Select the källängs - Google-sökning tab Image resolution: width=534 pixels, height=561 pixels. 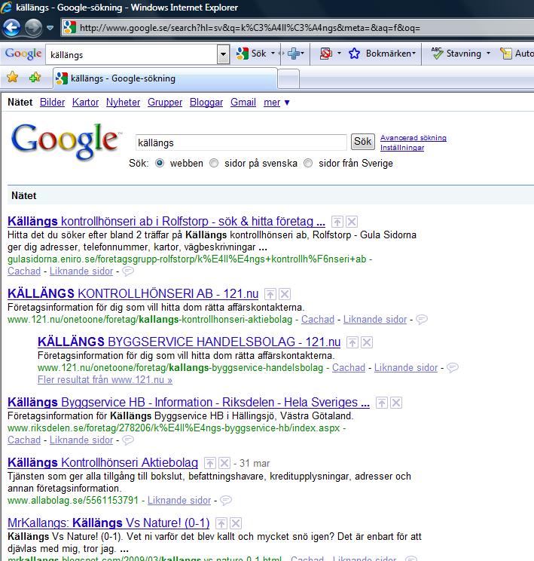pyautogui.click(x=165, y=78)
